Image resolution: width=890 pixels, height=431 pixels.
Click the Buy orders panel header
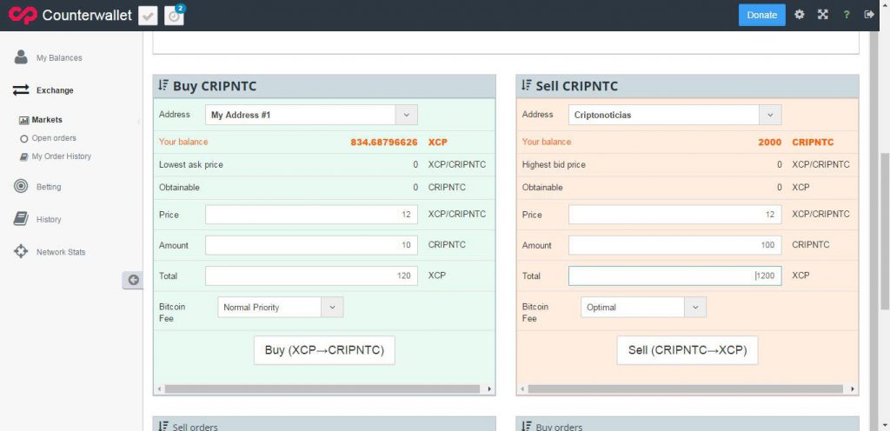687,424
